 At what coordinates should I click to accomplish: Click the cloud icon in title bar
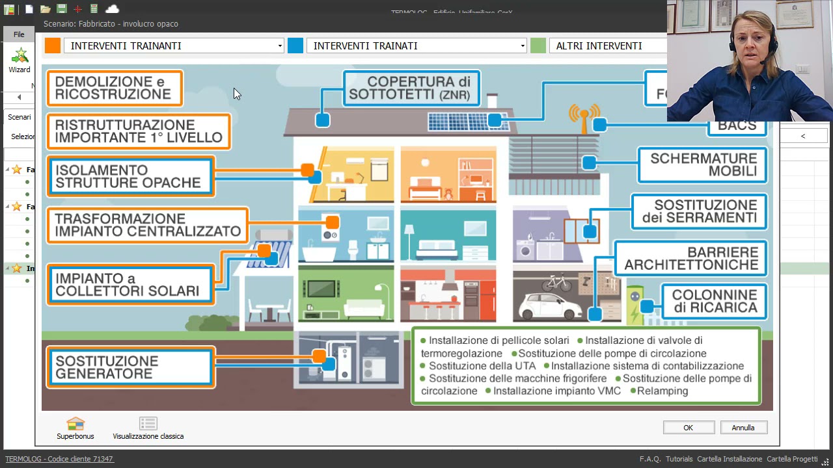pyautogui.click(x=112, y=9)
